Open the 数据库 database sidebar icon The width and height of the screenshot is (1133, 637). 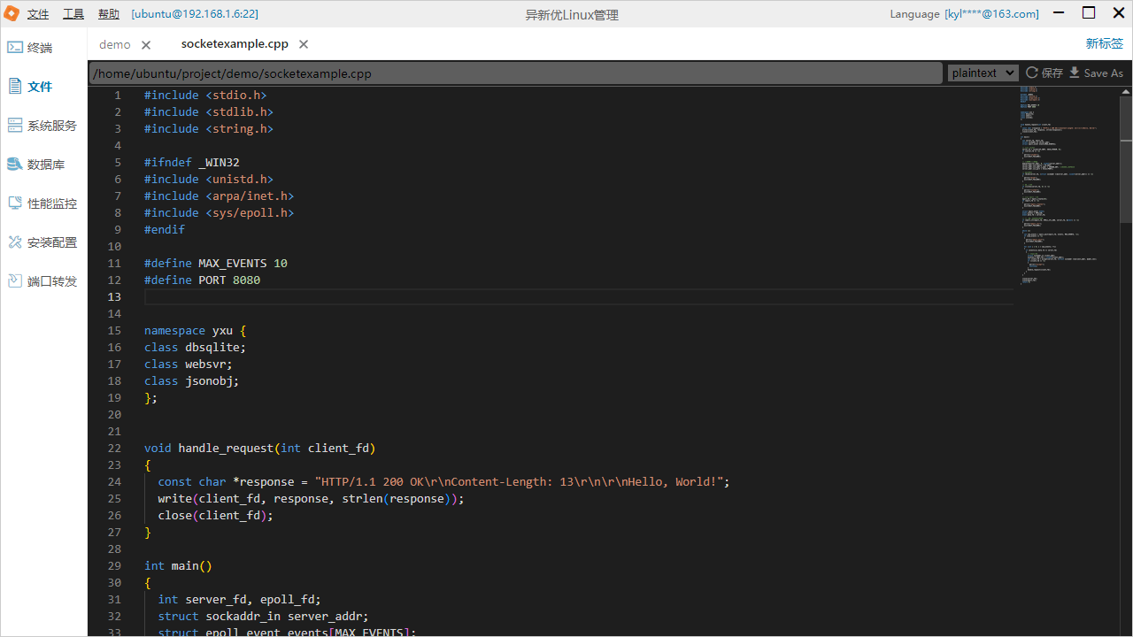[15, 165]
